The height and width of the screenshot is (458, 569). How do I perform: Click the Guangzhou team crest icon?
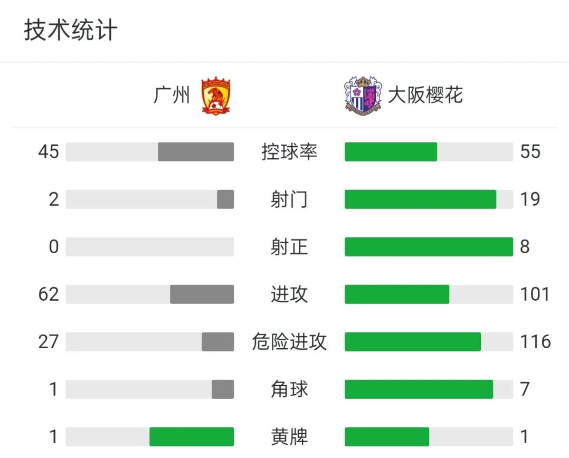click(x=215, y=96)
